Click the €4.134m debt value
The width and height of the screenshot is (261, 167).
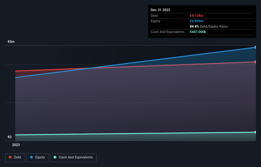coord(196,16)
